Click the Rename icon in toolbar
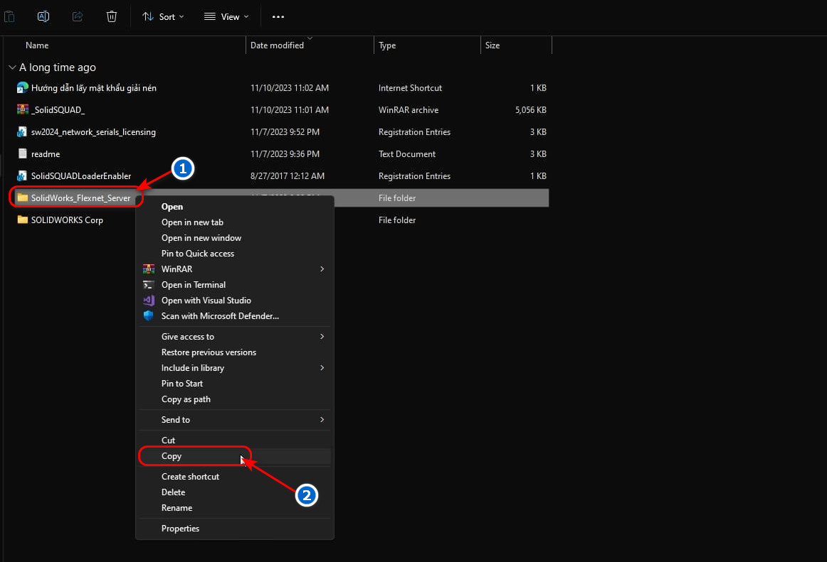Viewport: 827px width, 562px height. [x=43, y=16]
